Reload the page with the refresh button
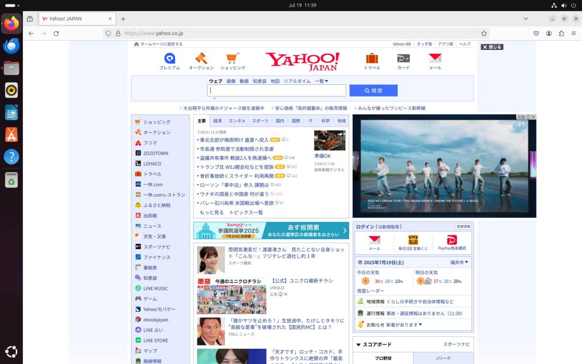 tap(56, 33)
